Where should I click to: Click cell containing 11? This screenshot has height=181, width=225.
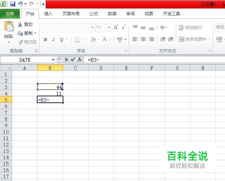click(x=50, y=94)
